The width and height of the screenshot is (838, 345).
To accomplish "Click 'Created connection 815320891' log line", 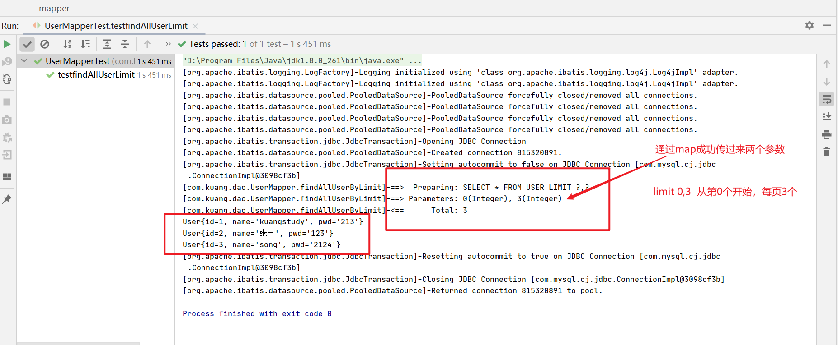I will [x=372, y=152].
